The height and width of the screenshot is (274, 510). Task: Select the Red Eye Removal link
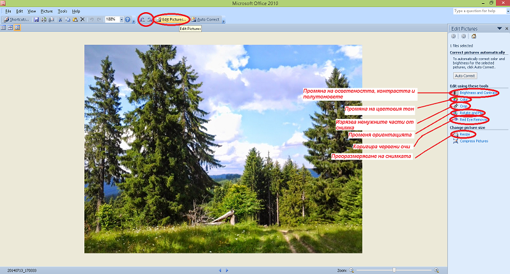(474, 119)
